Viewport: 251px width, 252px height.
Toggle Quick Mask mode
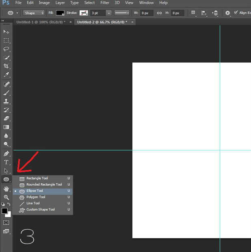click(x=6, y=223)
